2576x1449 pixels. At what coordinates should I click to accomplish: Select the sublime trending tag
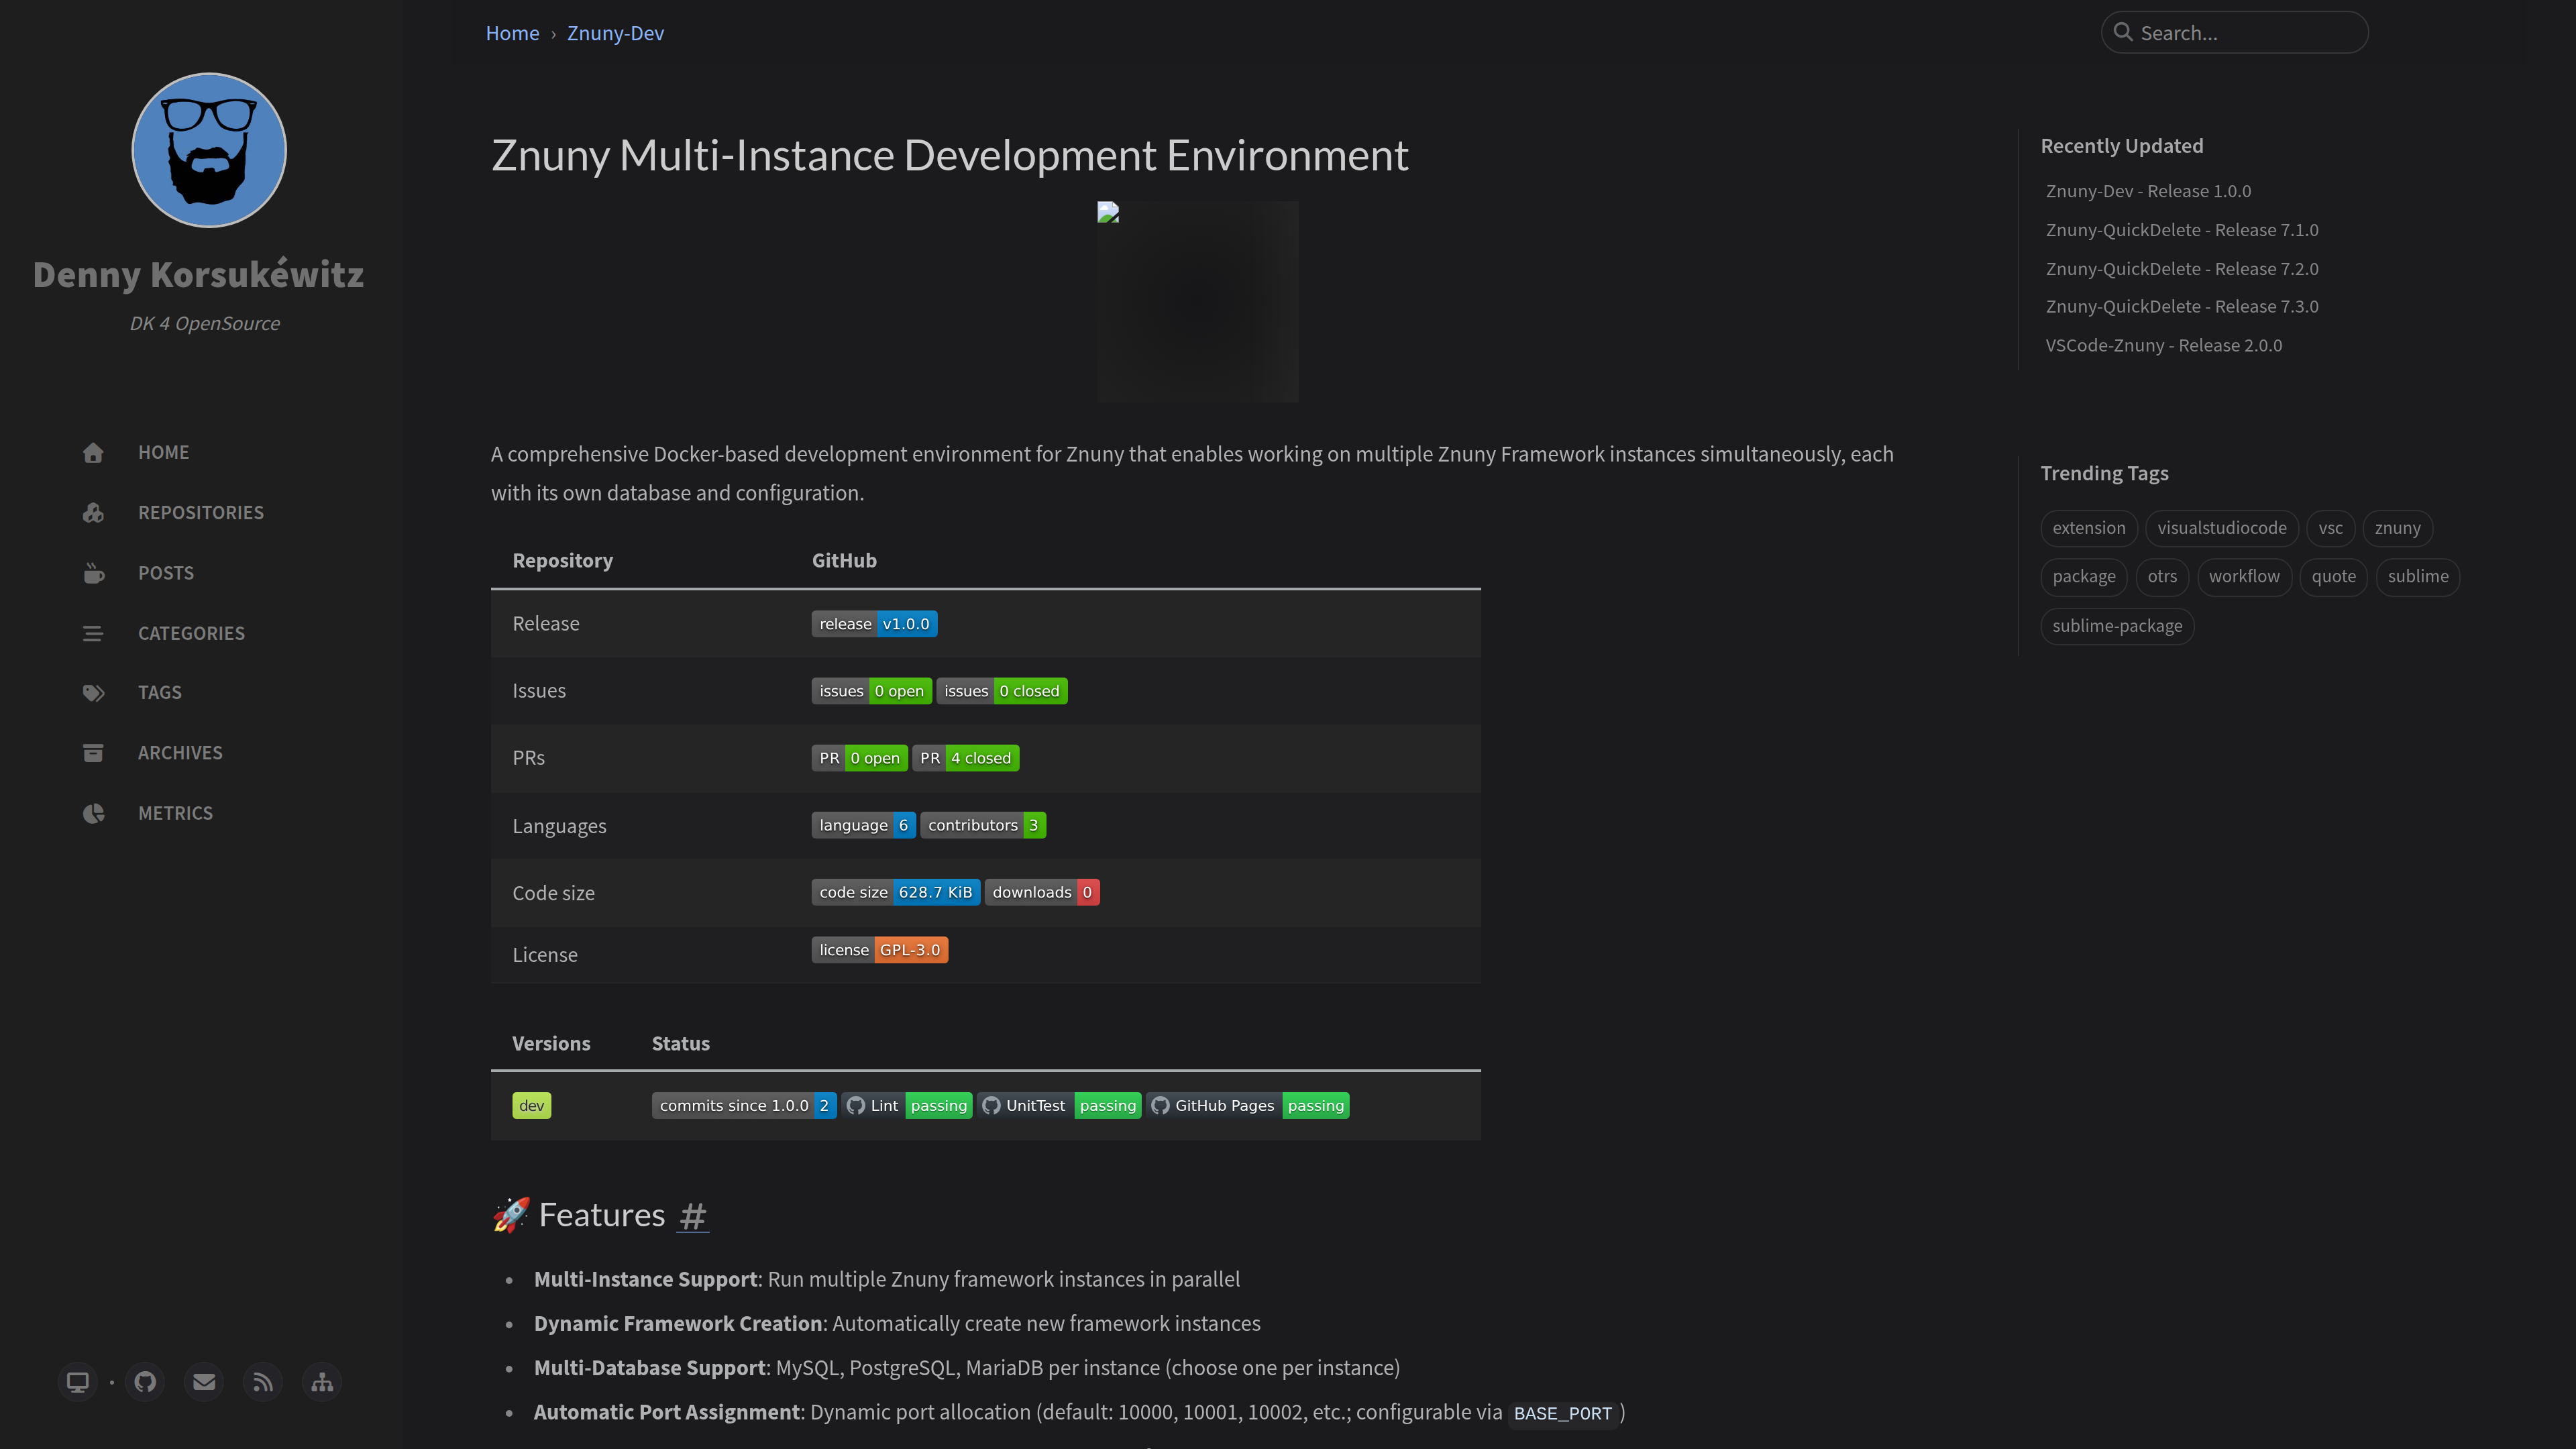(x=2418, y=577)
